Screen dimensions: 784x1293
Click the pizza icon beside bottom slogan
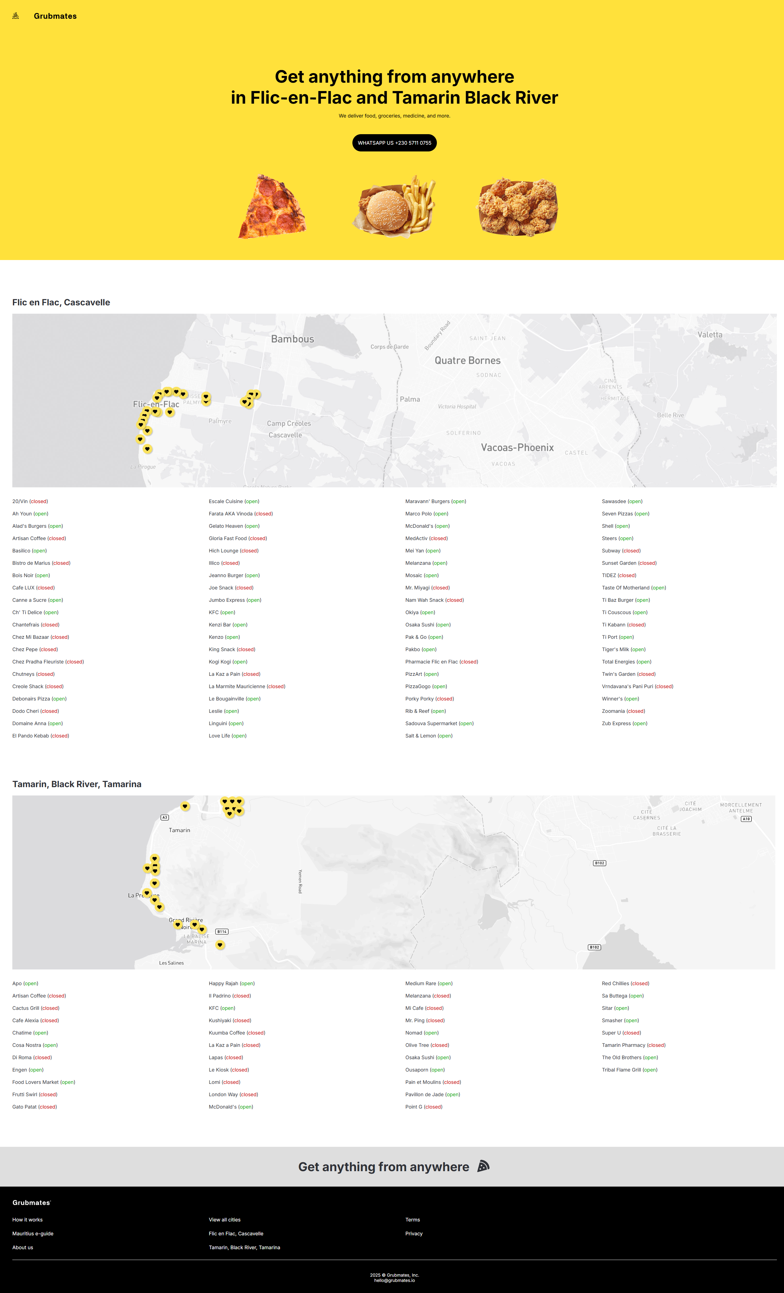pyautogui.click(x=483, y=1166)
